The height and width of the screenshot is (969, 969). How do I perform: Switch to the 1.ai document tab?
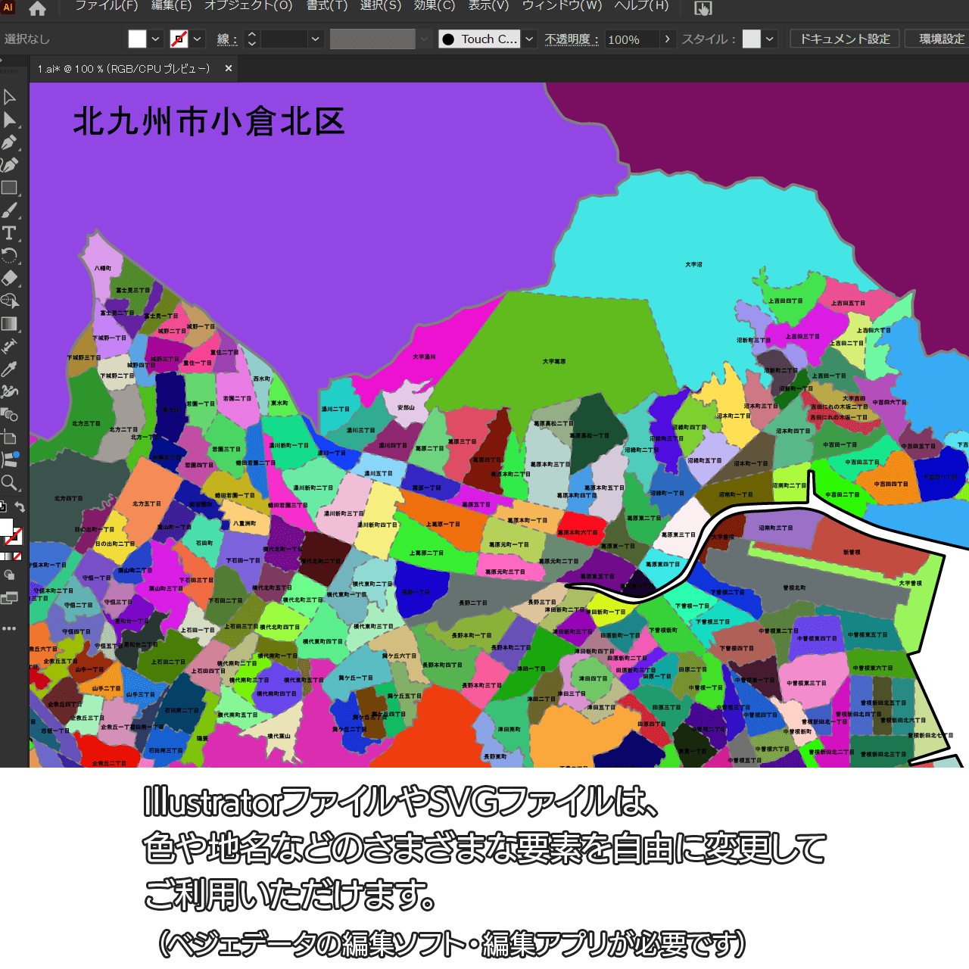124,69
